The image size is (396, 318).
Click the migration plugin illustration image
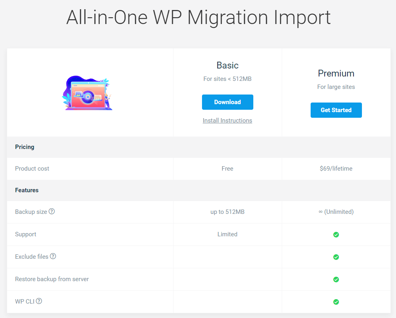point(87,93)
